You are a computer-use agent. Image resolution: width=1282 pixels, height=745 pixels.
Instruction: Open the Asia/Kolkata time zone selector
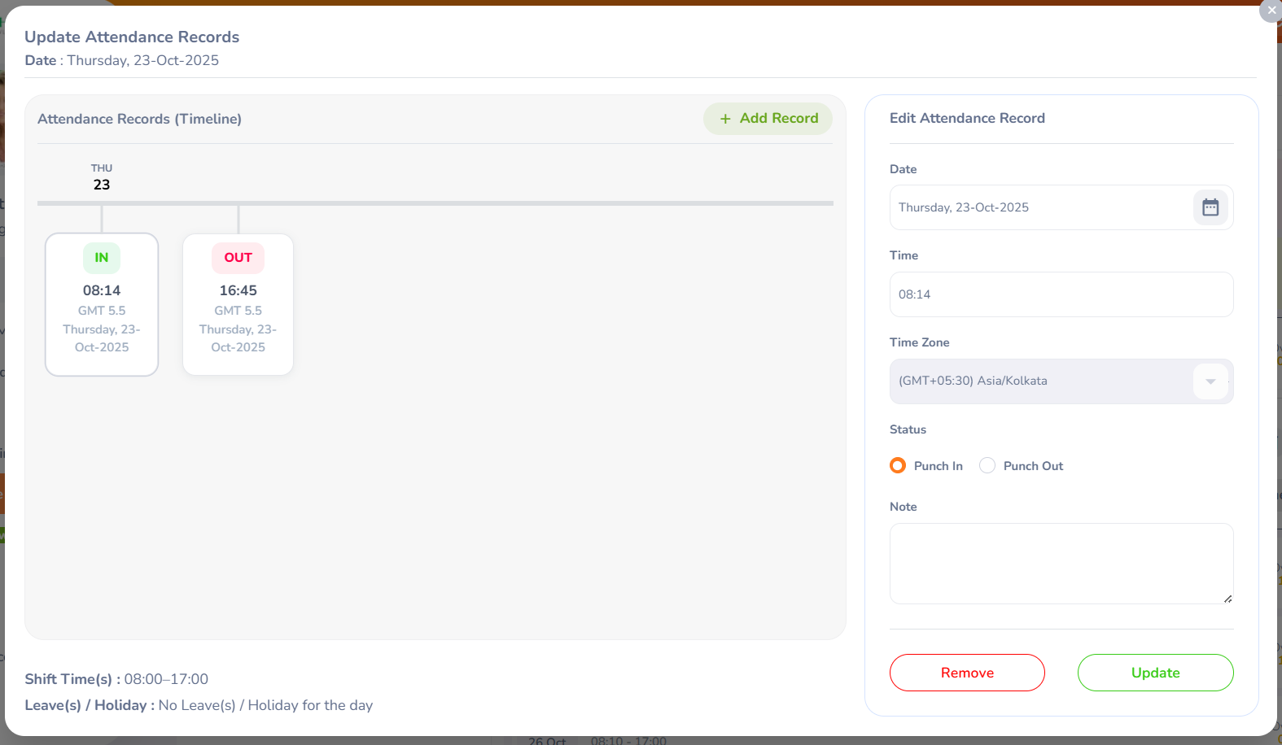pyautogui.click(x=1042, y=381)
